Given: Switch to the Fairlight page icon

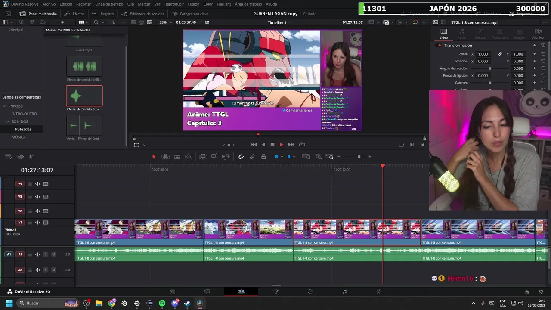Looking at the screenshot, I should [344, 291].
